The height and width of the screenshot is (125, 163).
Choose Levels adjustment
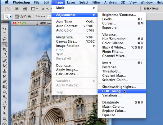(x=122, y=19)
